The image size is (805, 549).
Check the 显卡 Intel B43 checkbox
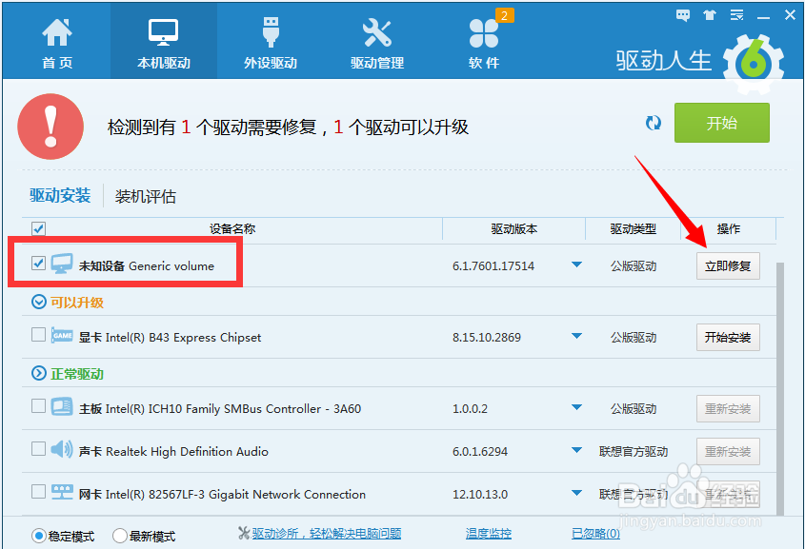click(38, 335)
